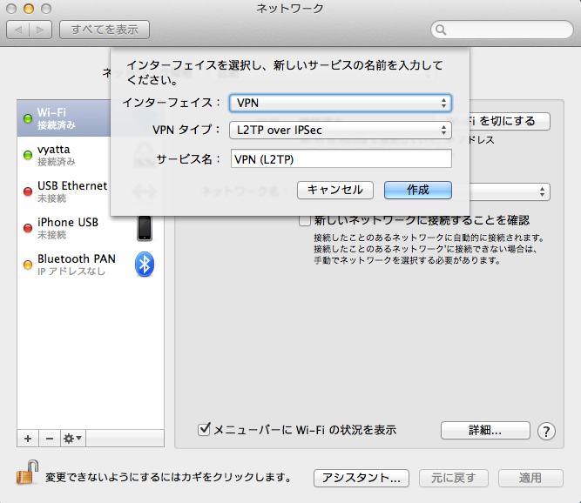This screenshot has width=581, height=503.
Task: Remove selected service with minus button
Action: 49,438
